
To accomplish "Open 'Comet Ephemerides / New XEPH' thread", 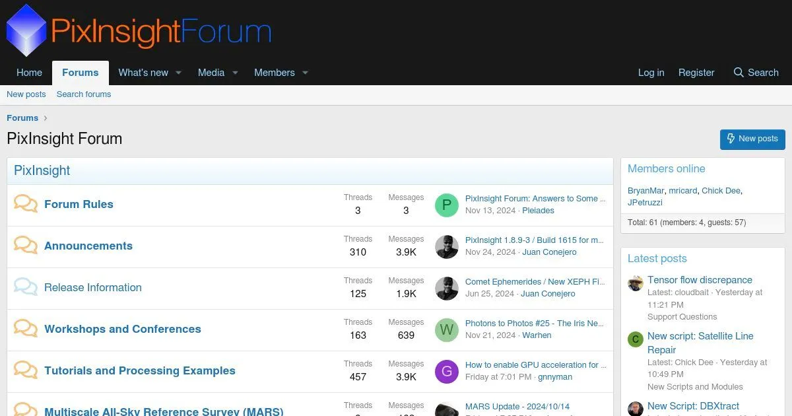I will [x=535, y=281].
